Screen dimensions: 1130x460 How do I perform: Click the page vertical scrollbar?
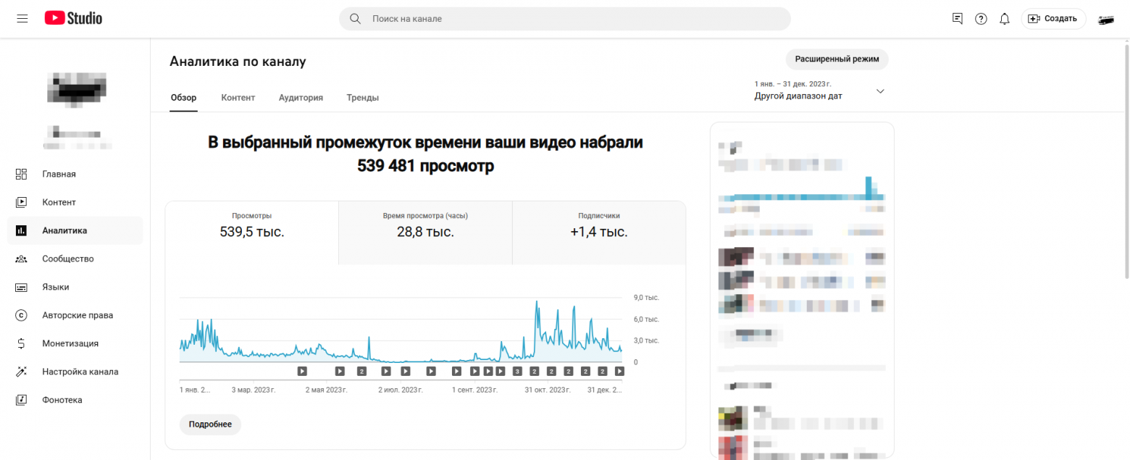click(1126, 163)
